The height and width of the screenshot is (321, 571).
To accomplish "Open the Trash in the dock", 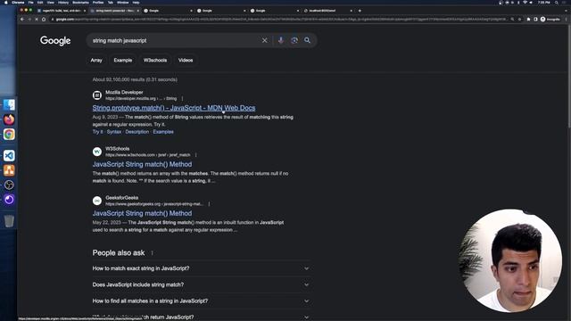I will coord(9,221).
